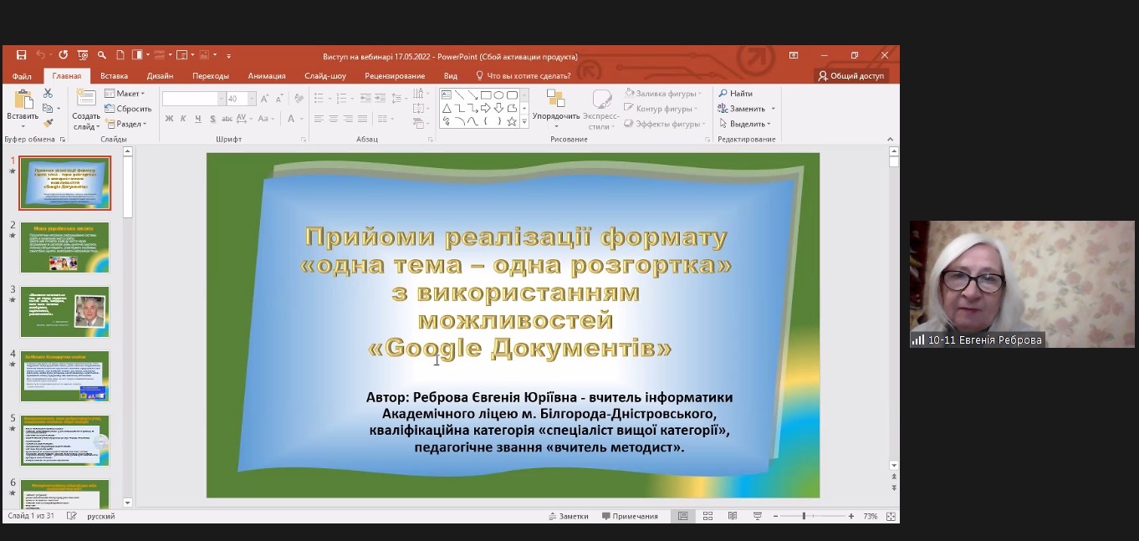Select slide 3 thumbnail with portrait photo
The height and width of the screenshot is (541, 1139).
click(64, 312)
